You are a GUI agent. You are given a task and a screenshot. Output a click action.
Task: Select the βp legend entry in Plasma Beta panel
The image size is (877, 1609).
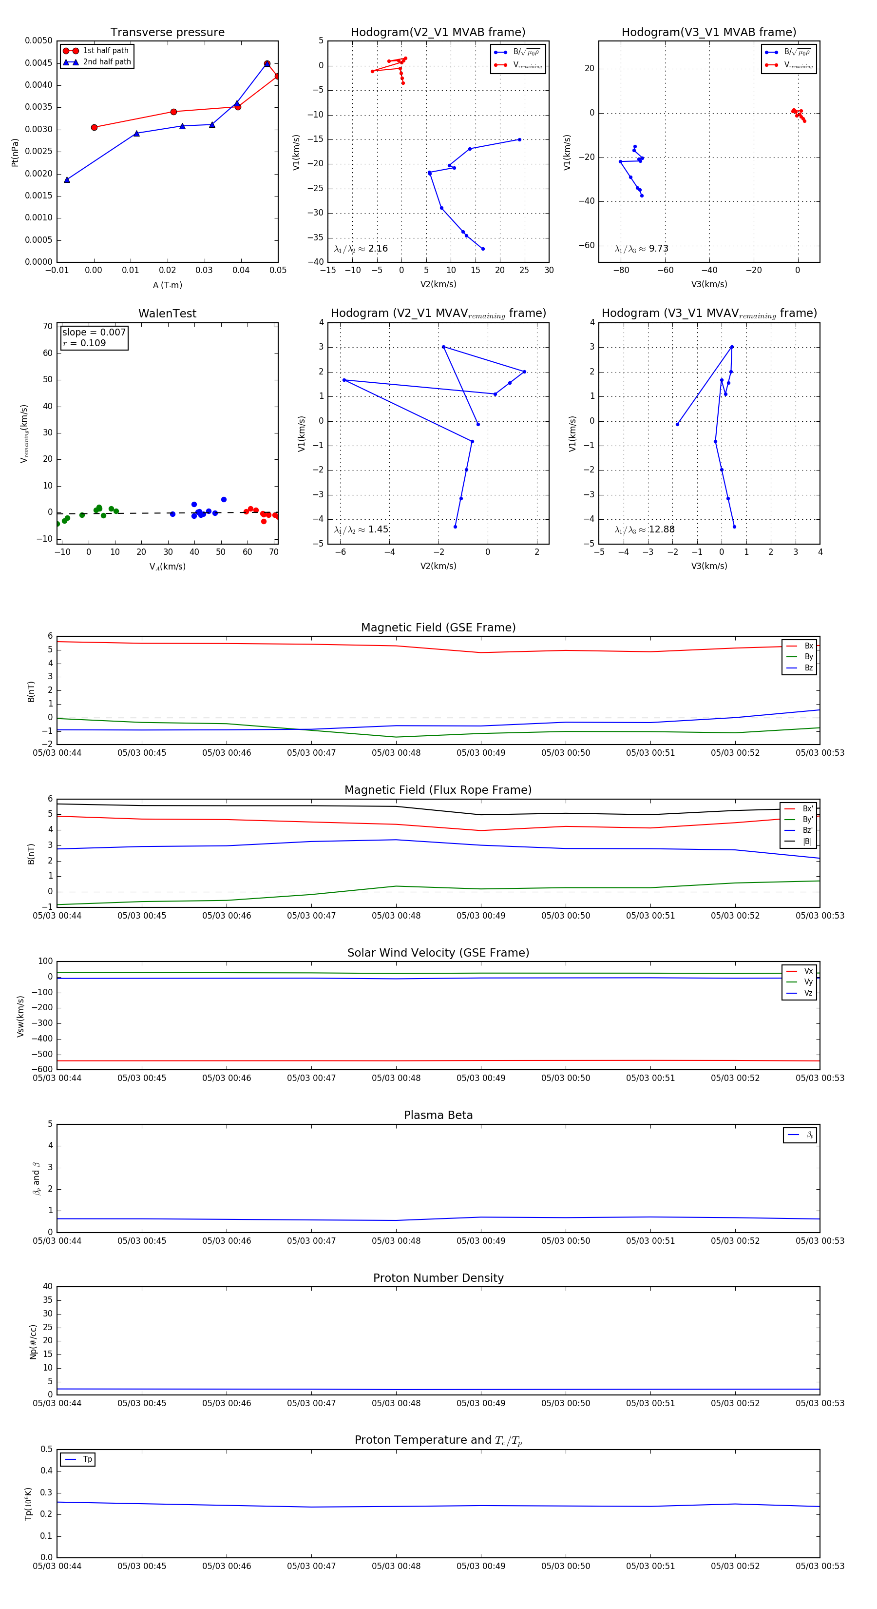point(800,1135)
